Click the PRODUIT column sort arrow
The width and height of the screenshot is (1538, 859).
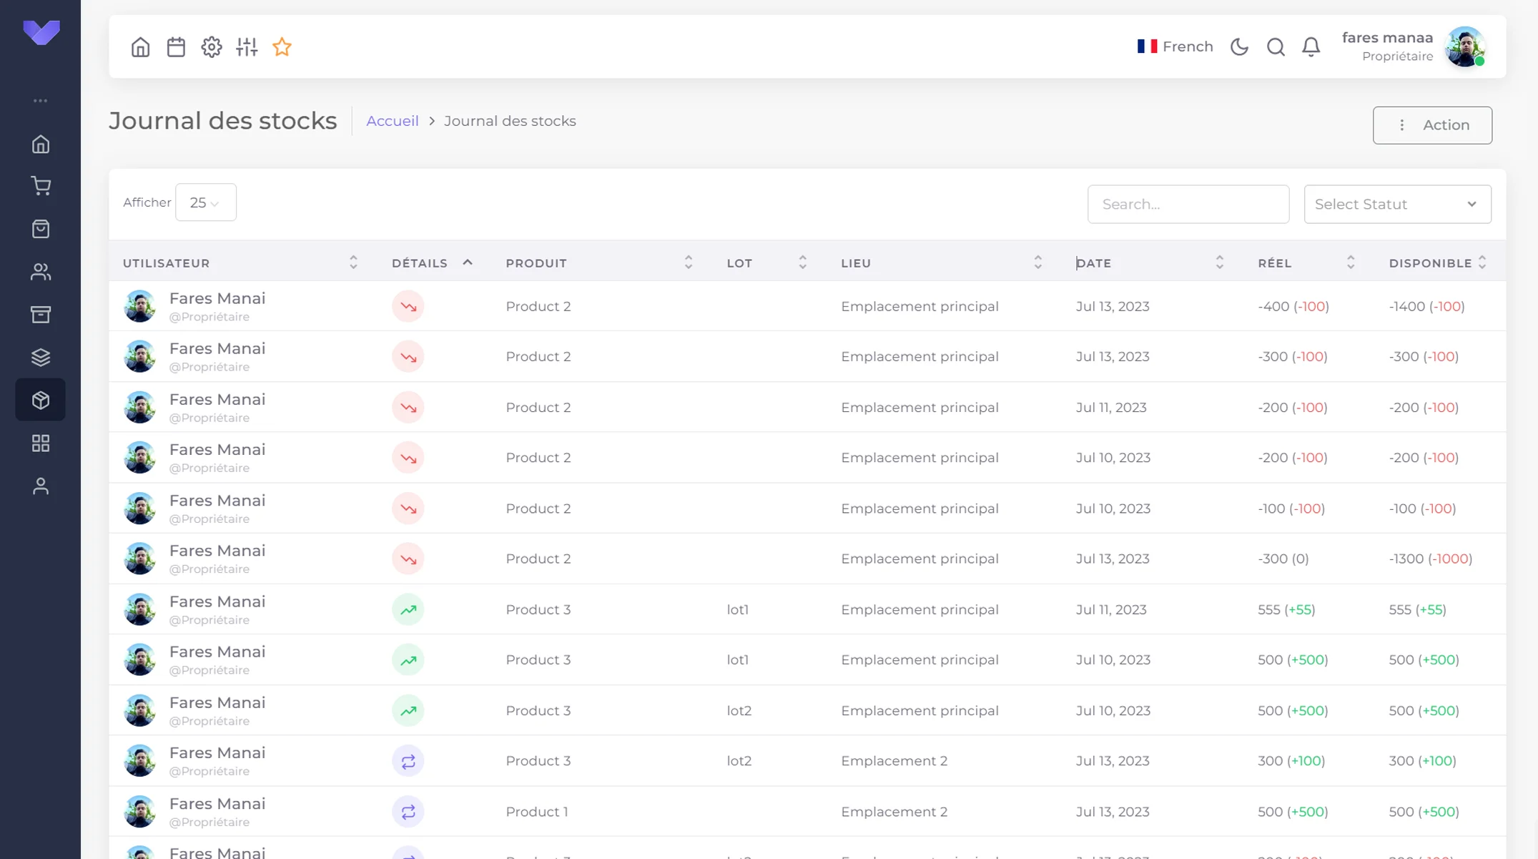click(689, 262)
